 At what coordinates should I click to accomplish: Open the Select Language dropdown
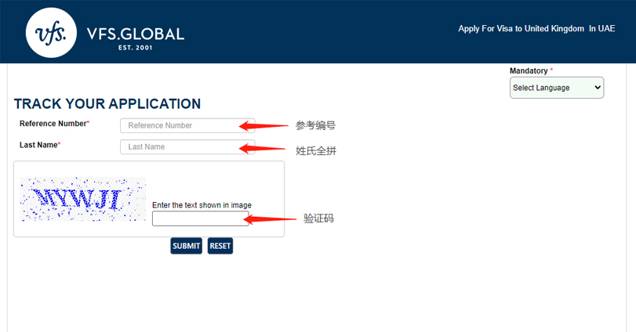(557, 88)
